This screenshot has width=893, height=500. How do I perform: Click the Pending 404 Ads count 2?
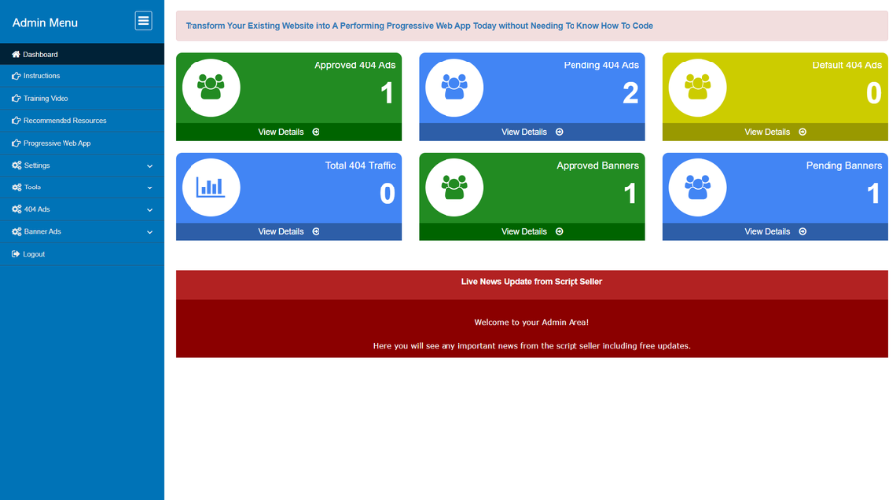point(630,93)
